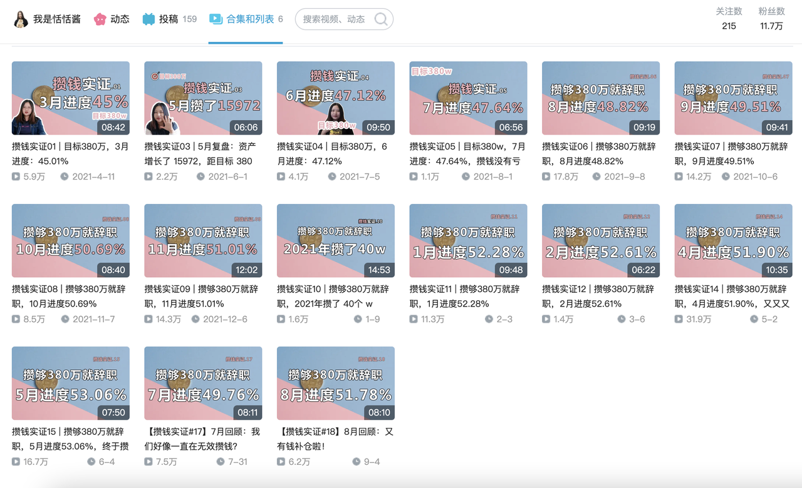The image size is (802, 488).
Task: Click the 合集和列表 playlist icon
Action: (x=216, y=19)
